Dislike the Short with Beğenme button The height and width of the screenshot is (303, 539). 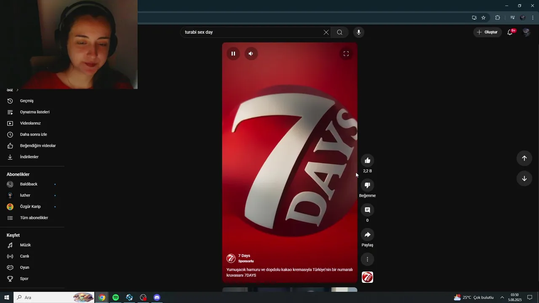(368, 185)
